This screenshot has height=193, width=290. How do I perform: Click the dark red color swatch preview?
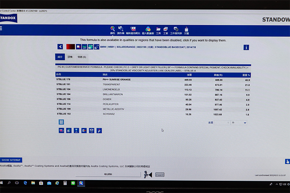[71, 47]
